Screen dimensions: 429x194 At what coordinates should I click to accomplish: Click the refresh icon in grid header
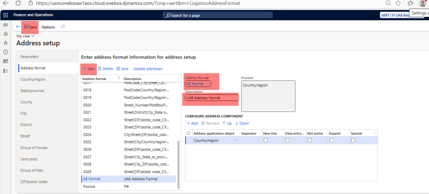(189, 133)
